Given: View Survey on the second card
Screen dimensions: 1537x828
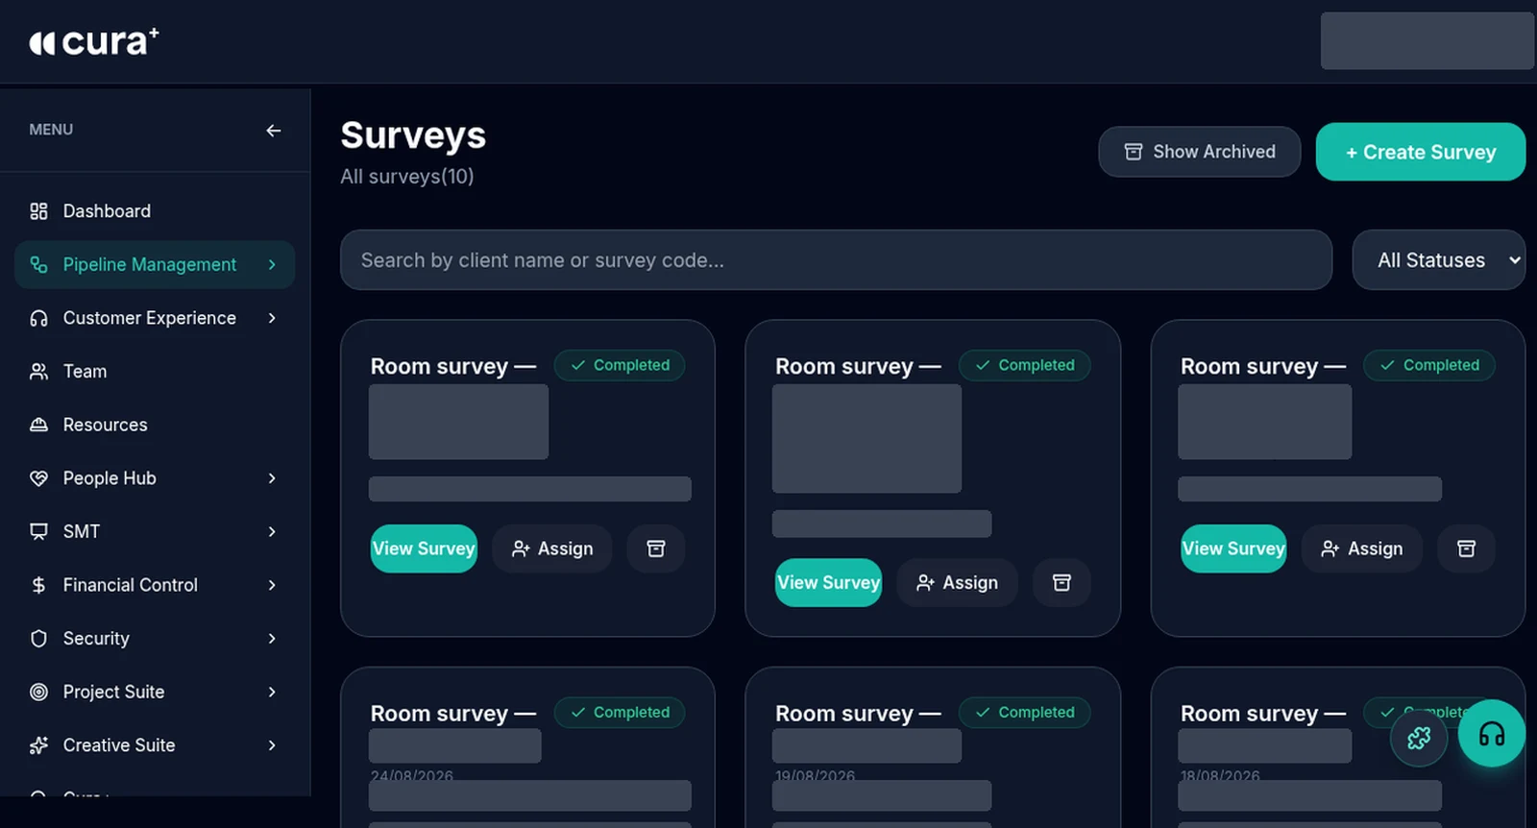Looking at the screenshot, I should click(x=828, y=582).
